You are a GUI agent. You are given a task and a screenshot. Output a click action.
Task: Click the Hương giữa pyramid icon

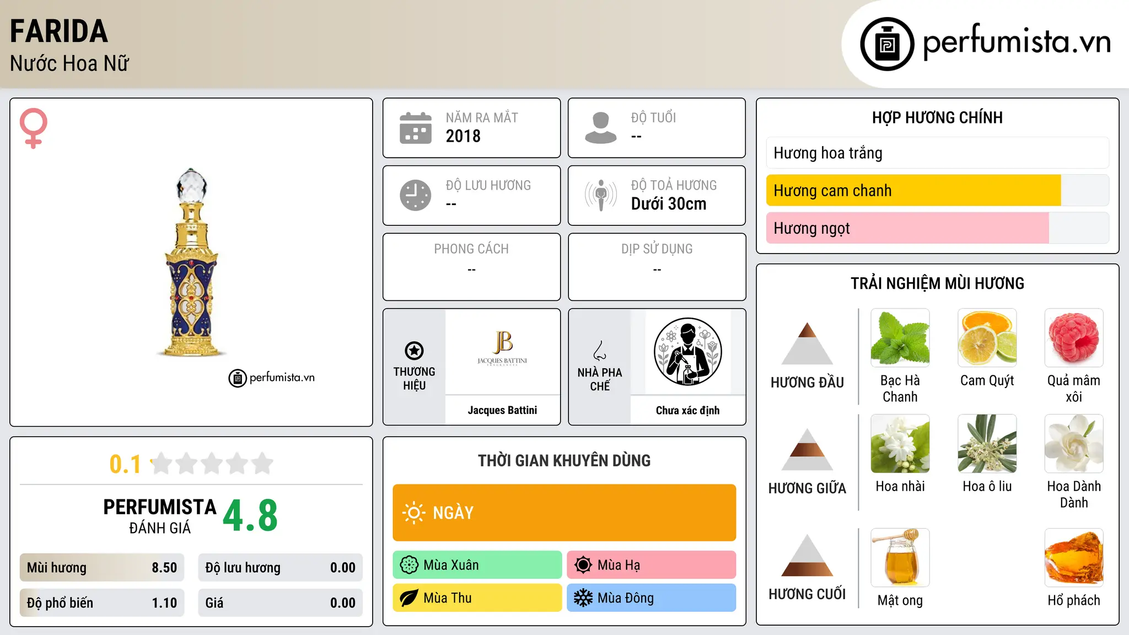point(807,449)
